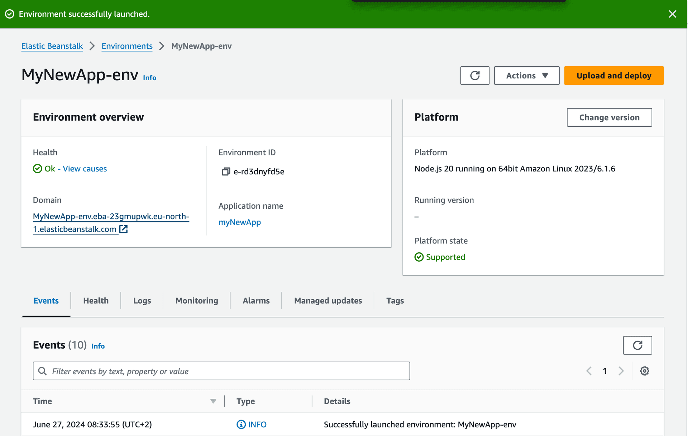
Task: Sort events by the Time column
Action: 213,401
